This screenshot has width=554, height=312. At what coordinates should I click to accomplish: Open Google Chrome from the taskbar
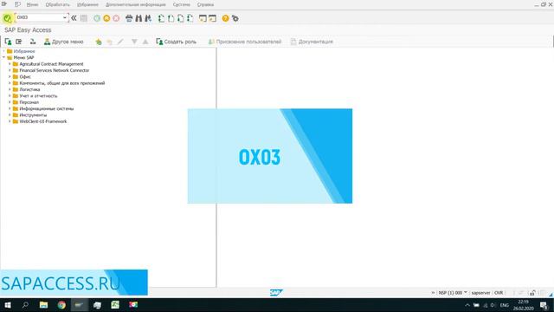click(61, 305)
